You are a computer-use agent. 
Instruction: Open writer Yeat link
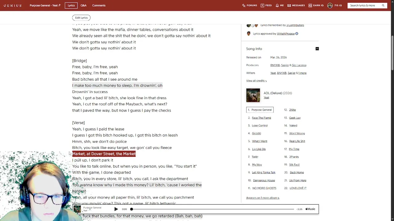coord(273,73)
